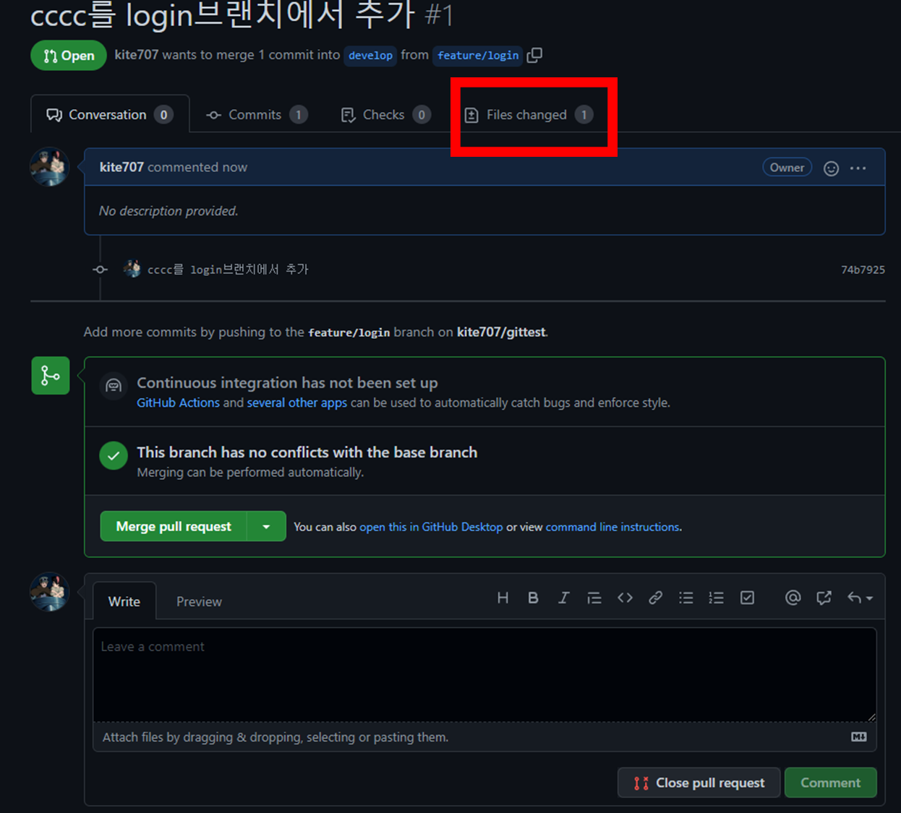Click the green Comment button
901x813 pixels.
830,783
